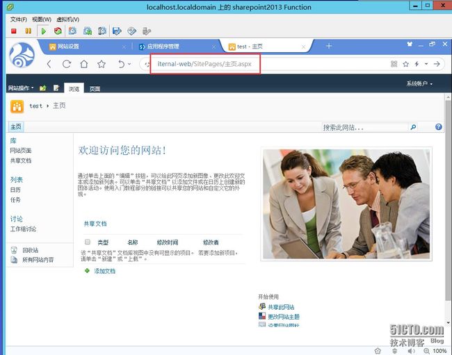Click the 添加文档 link

104,271
